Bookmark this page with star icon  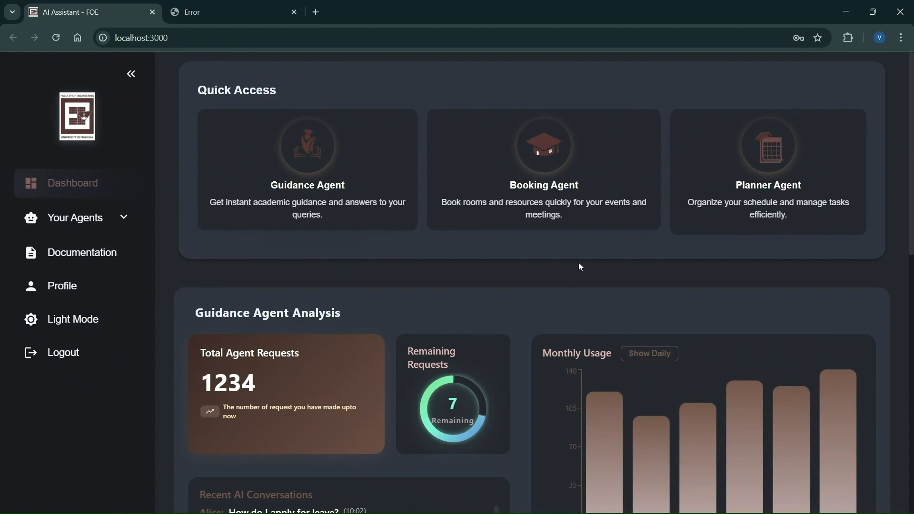818,38
